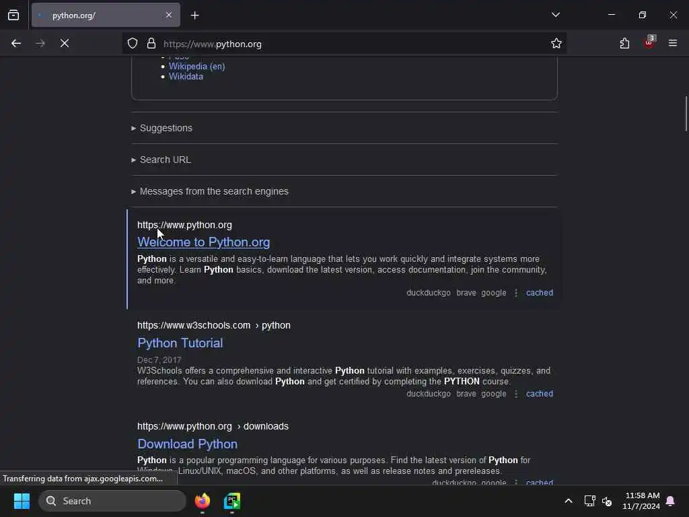Open the Python Tutorial result link
The image size is (689, 517).
tap(180, 343)
